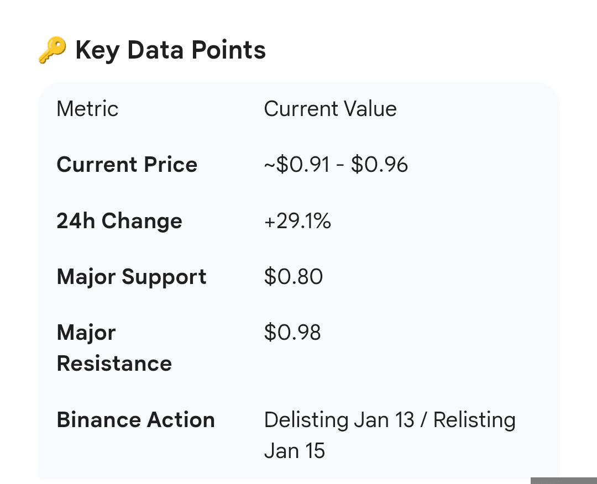Select the Major Support row label
The image size is (597, 484).
(x=132, y=277)
